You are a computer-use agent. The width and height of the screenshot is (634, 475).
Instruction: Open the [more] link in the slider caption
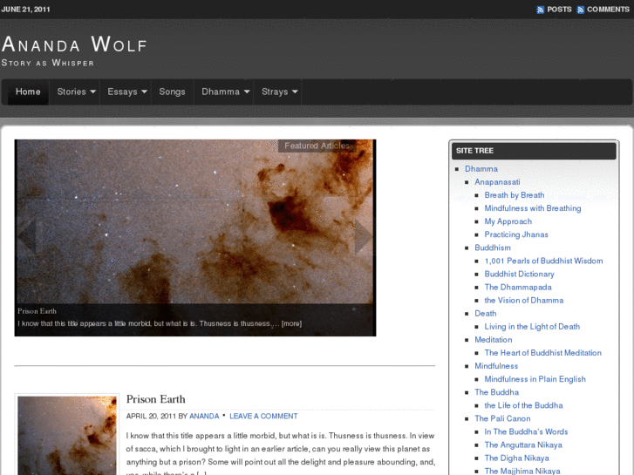[x=291, y=323]
